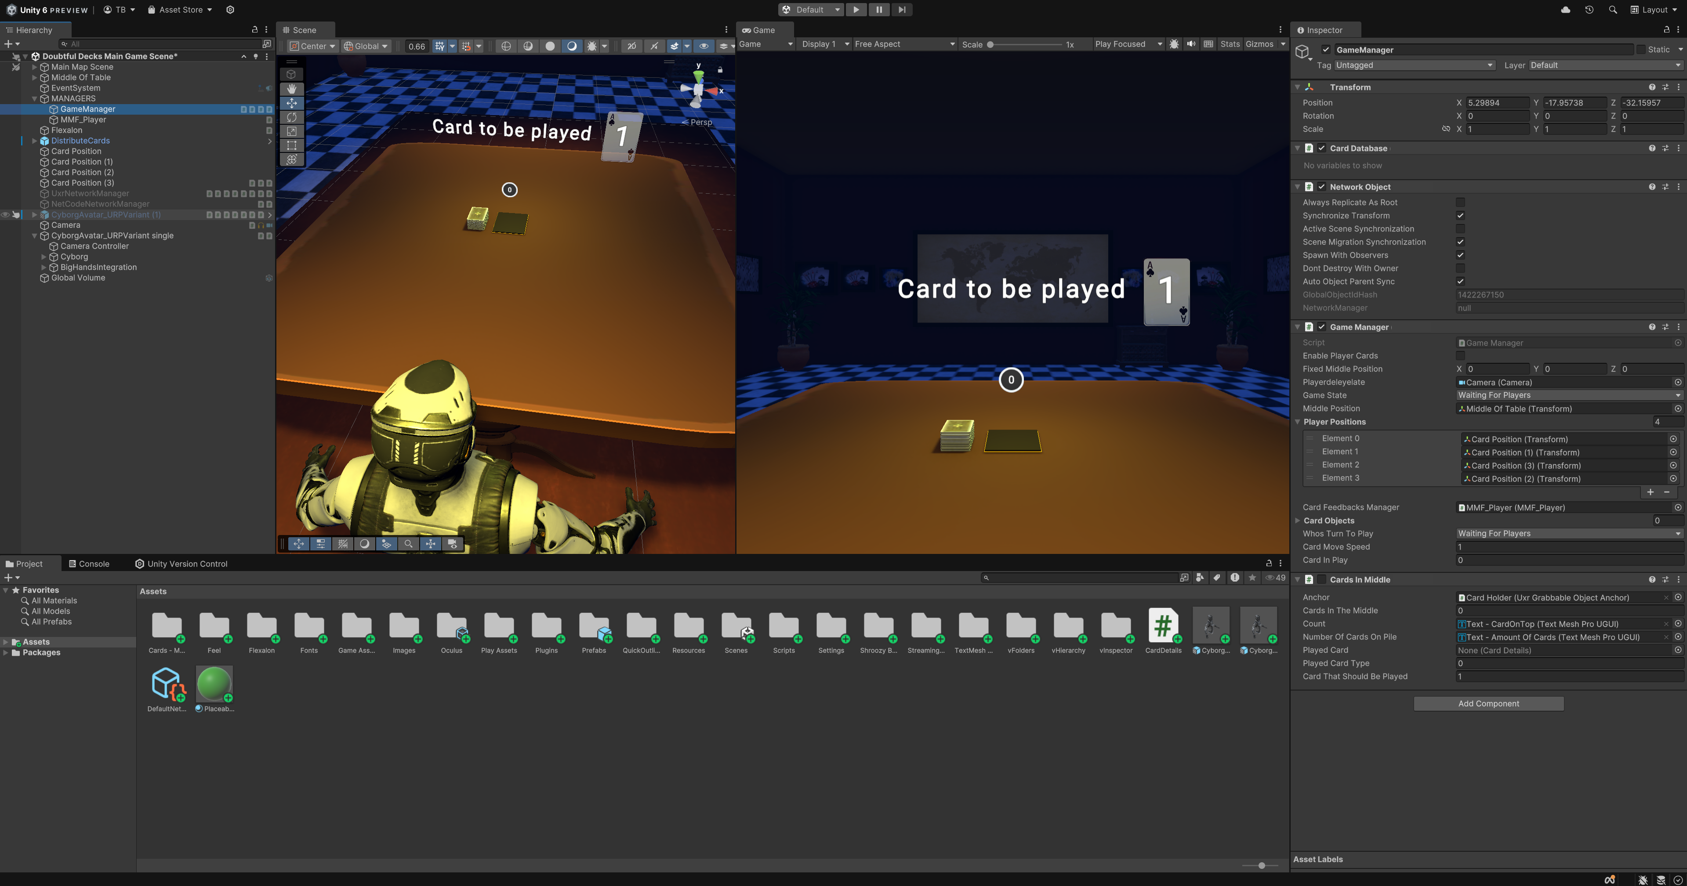This screenshot has height=886, width=1687.
Task: Enable the Cards In Middle component checkbox
Action: pos(1321,579)
